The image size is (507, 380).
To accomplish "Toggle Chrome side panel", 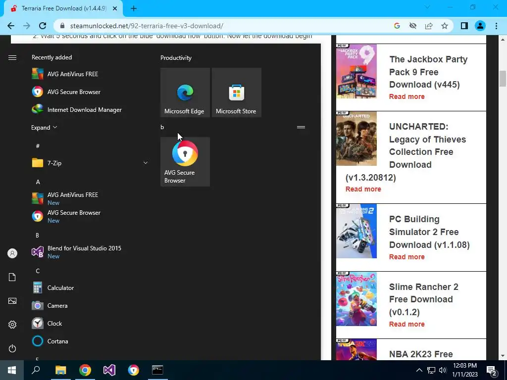I will point(464,26).
